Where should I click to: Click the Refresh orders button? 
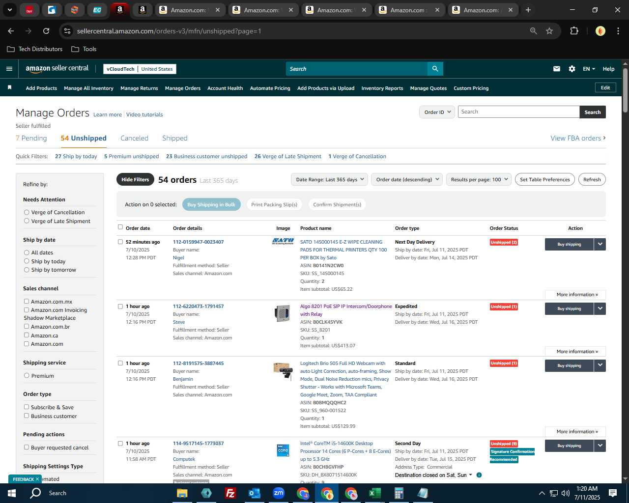click(592, 179)
